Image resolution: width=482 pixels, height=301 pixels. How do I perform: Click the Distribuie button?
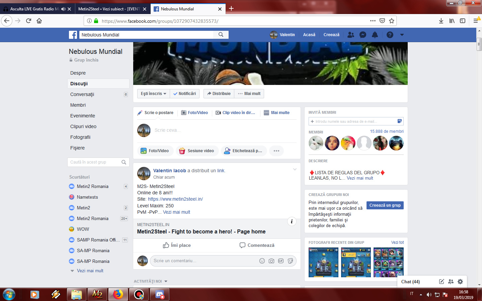point(219,94)
